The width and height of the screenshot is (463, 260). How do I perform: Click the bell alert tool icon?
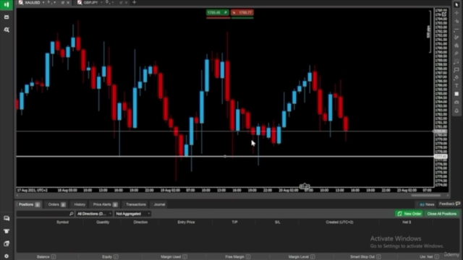(456, 110)
